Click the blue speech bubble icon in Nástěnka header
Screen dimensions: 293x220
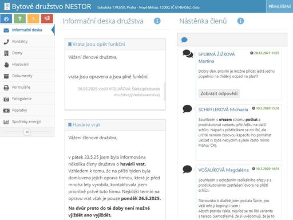(x=184, y=40)
